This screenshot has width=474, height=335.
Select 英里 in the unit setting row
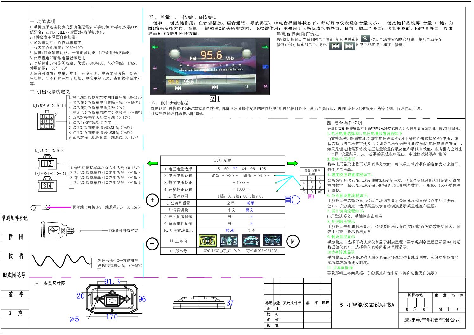point(250,203)
